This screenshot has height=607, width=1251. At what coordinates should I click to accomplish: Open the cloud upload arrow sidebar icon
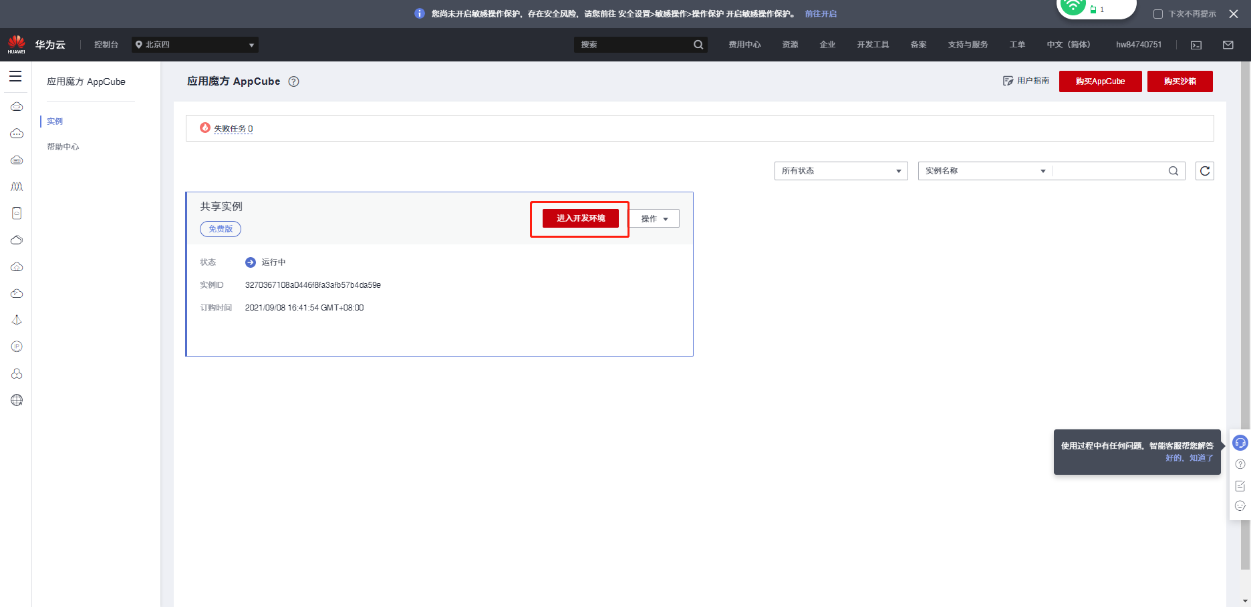click(x=17, y=267)
